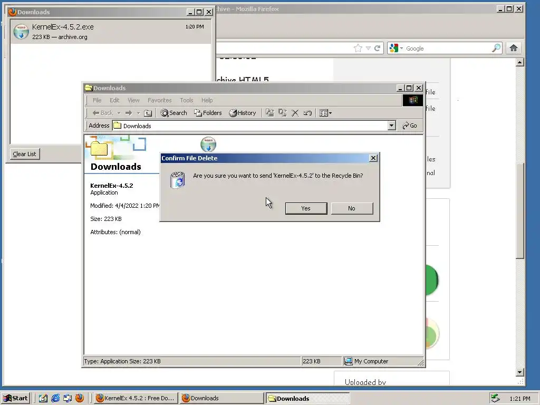
Task: Click the Copy To toolbar icon
Action: 283,113
